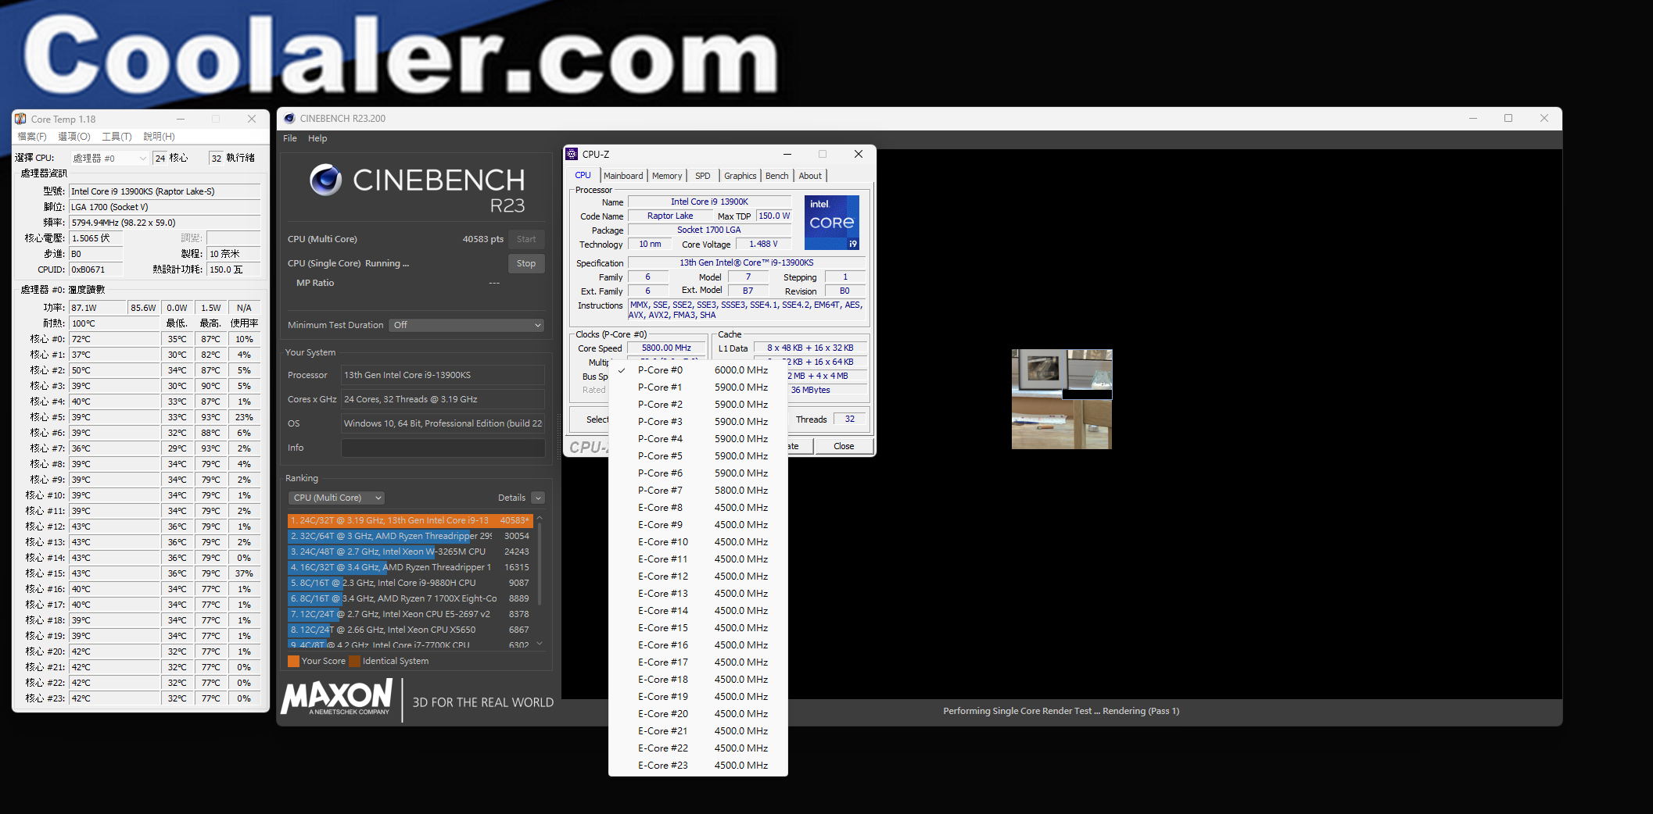This screenshot has height=814, width=1653.
Task: Switch to CPU-Z About tab
Action: click(810, 176)
